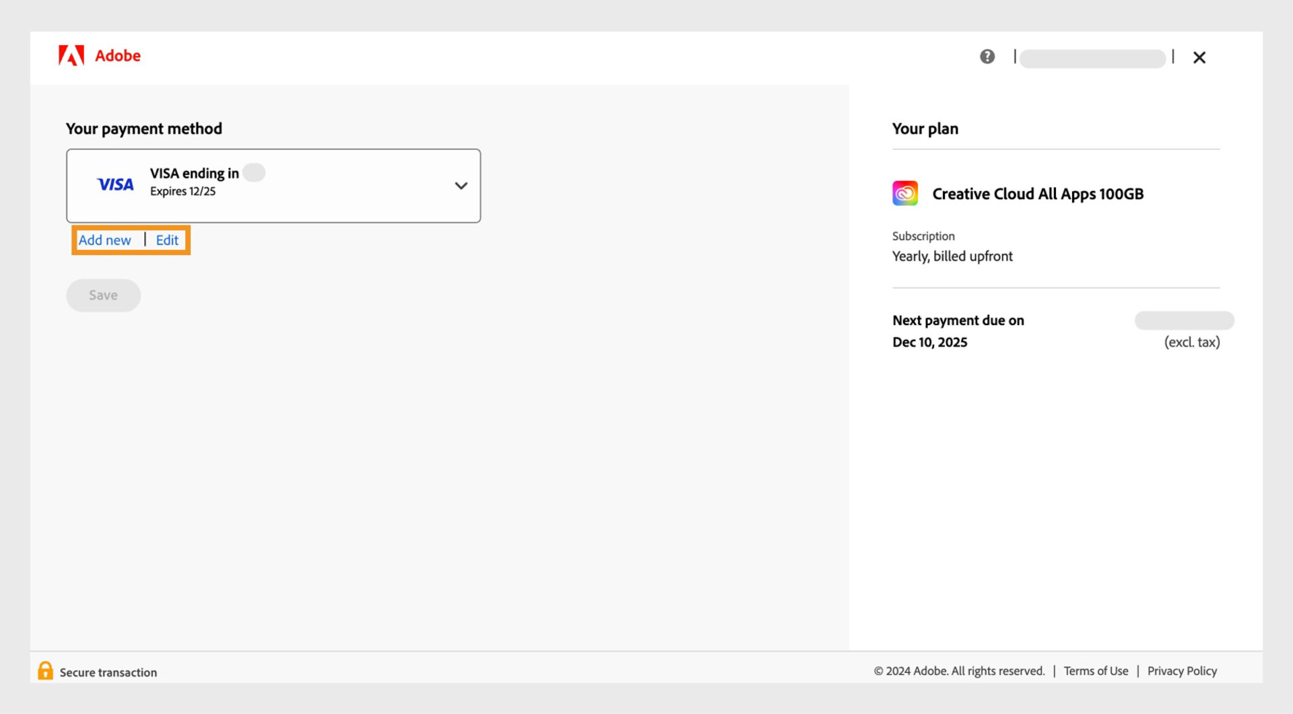Click 'Expires 12/25' text

point(183,191)
